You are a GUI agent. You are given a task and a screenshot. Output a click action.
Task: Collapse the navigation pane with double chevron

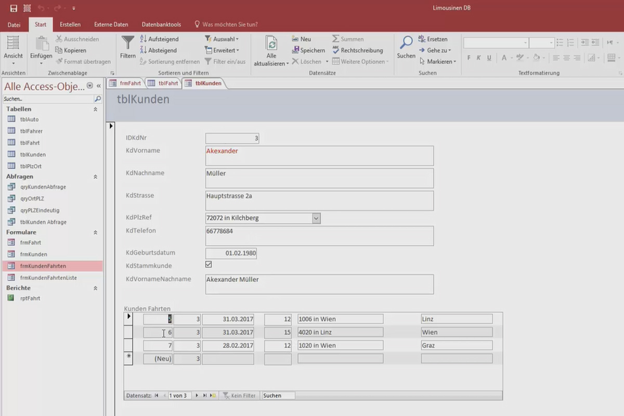pos(98,86)
